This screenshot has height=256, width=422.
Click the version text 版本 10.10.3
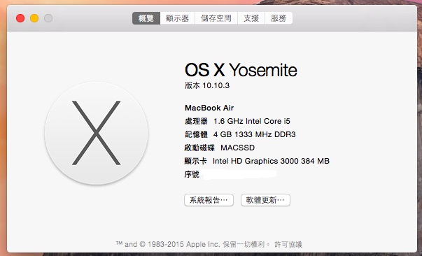pos(207,85)
